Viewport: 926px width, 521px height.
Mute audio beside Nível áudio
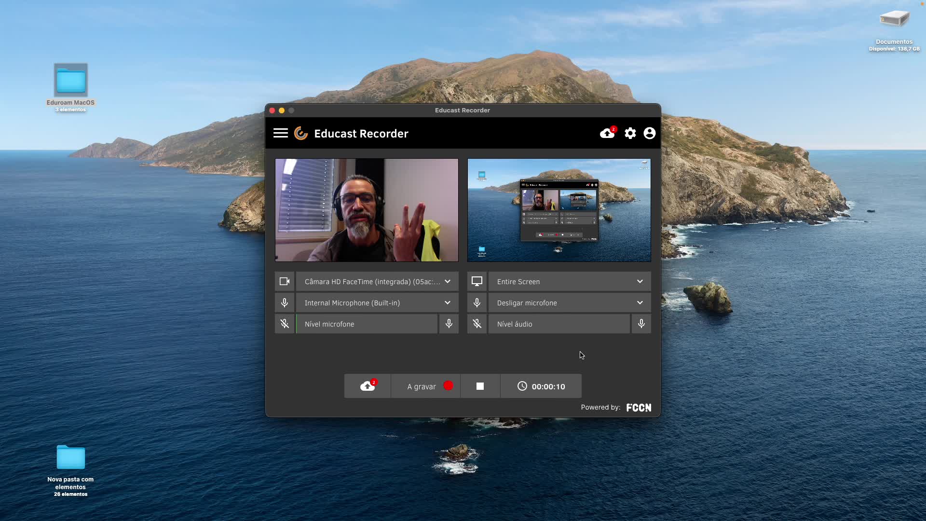coord(477,324)
